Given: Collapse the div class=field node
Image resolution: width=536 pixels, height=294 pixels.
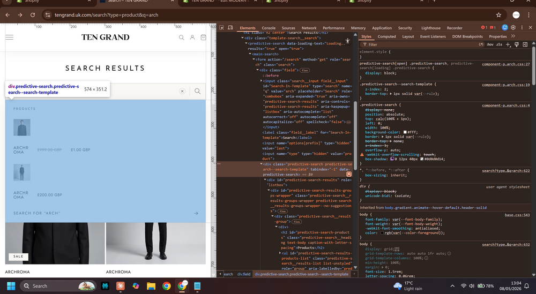Looking at the screenshot, I should coord(257,70).
